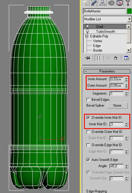Open the Motion panel tab
Image resolution: width=132 pixels, height=193 pixels.
click(x=111, y=3)
